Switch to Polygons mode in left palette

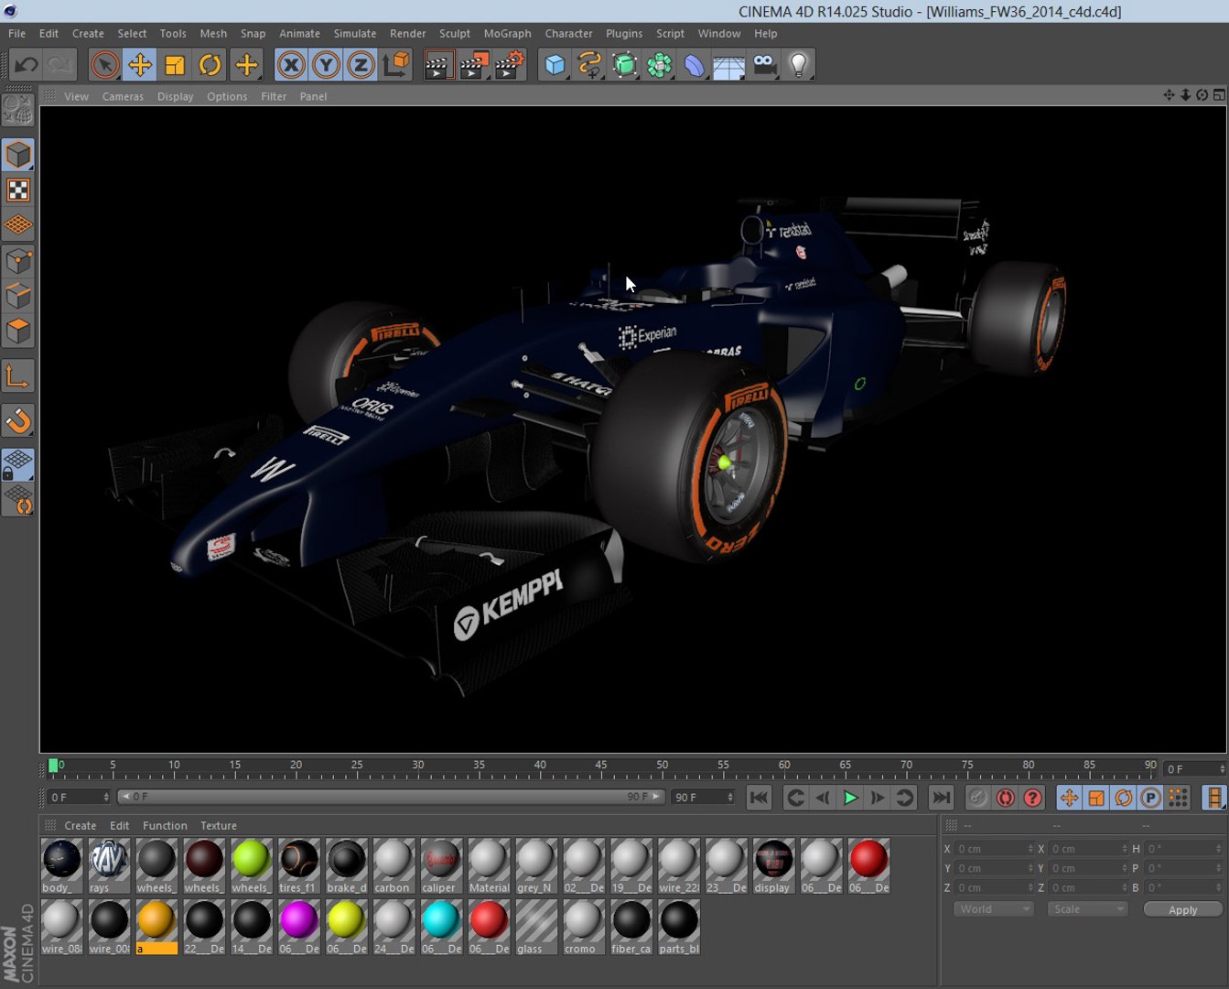[x=18, y=331]
